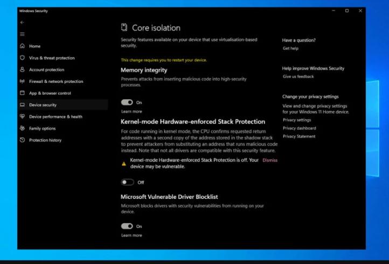Click the Virus & threat protection shield icon
This screenshot has height=264, width=389.
tap(22, 58)
